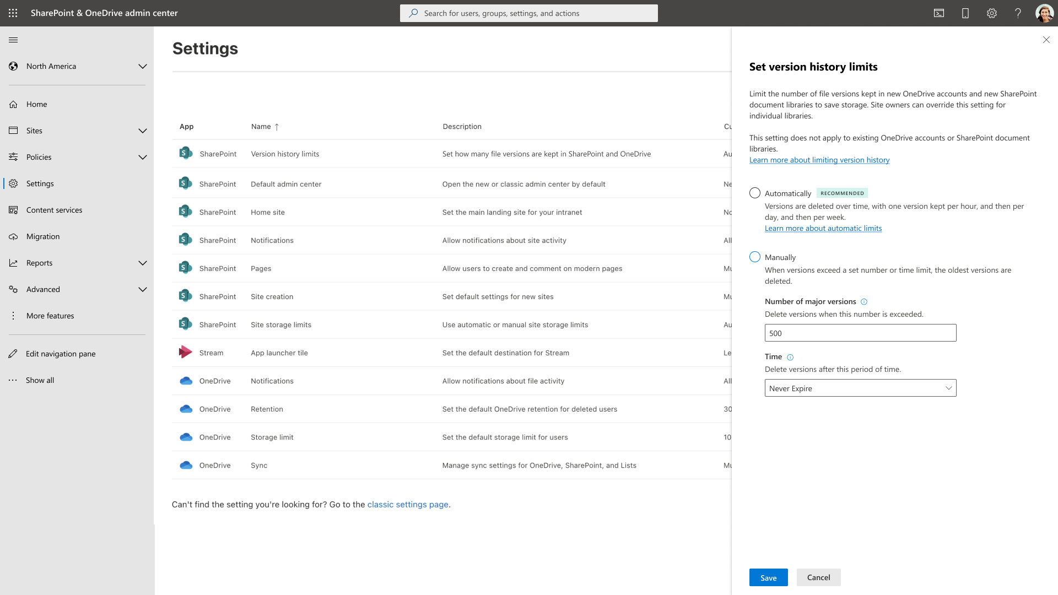Open Learn more about automatic limits link

click(823, 228)
